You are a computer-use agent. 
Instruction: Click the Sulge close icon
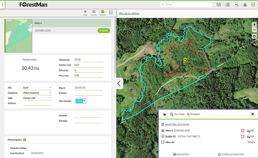click(85, 12)
